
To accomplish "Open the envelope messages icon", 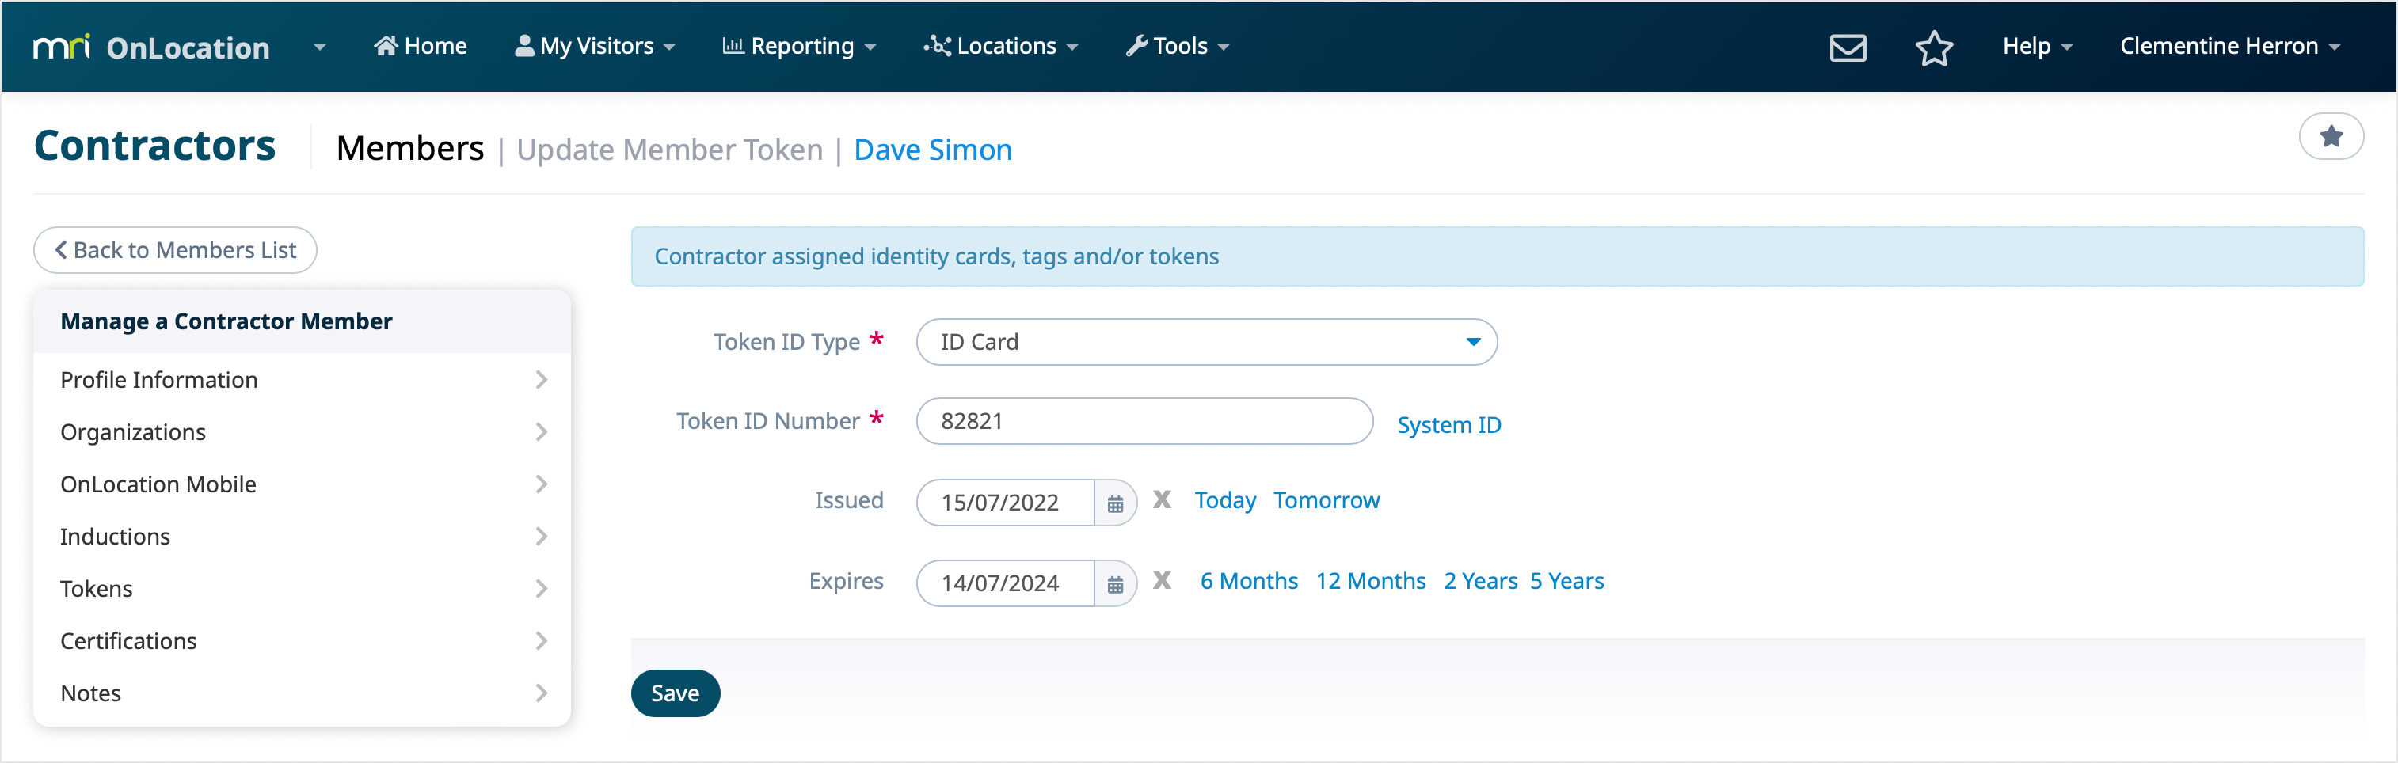I will tap(1848, 47).
